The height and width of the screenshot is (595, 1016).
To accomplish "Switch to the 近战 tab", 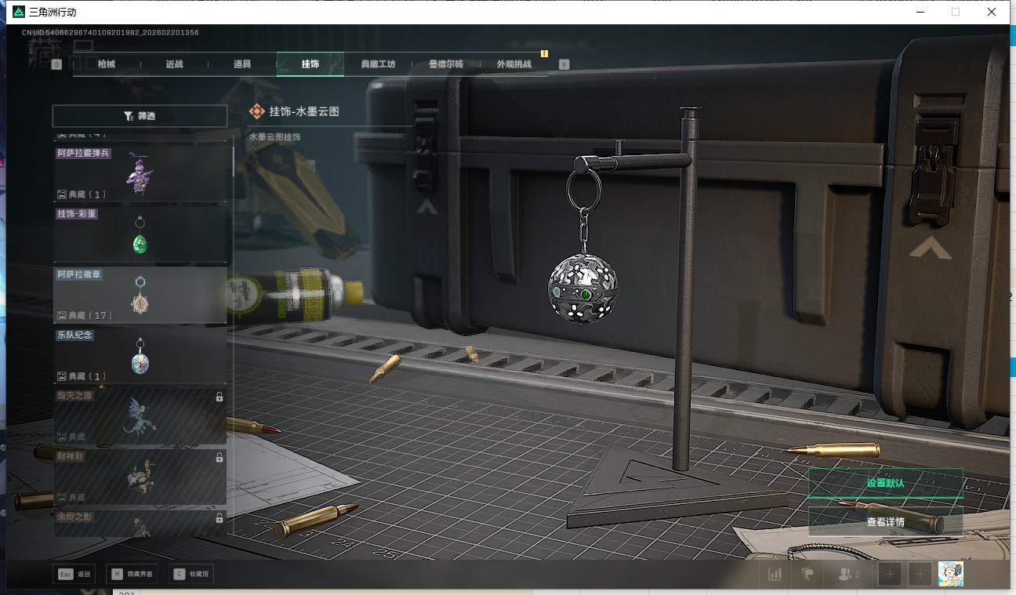I will (174, 64).
